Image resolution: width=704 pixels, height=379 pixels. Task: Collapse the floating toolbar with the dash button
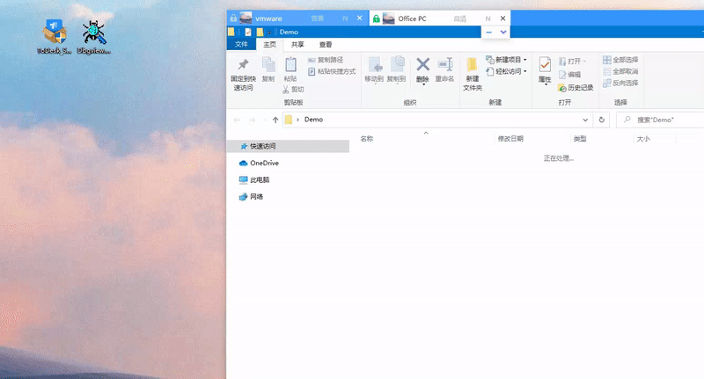489,32
